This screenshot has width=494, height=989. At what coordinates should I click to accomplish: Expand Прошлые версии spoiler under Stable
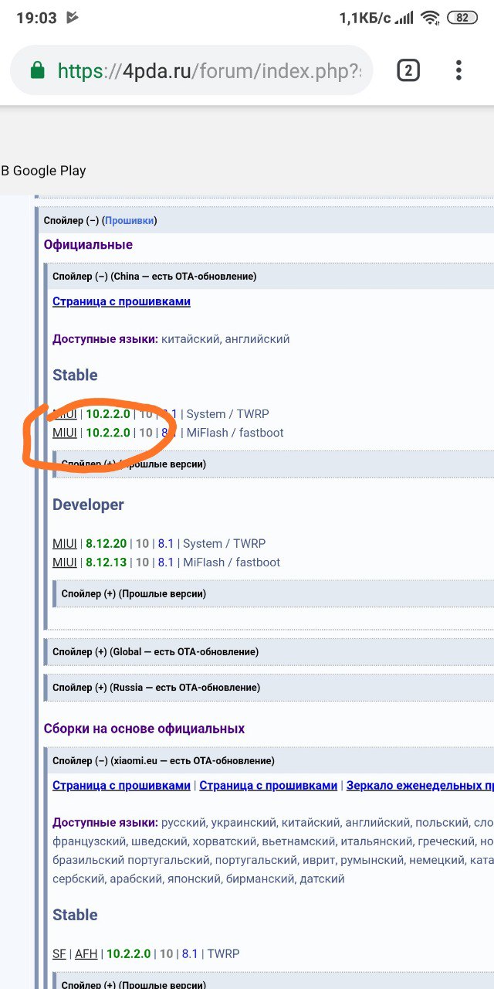274,464
